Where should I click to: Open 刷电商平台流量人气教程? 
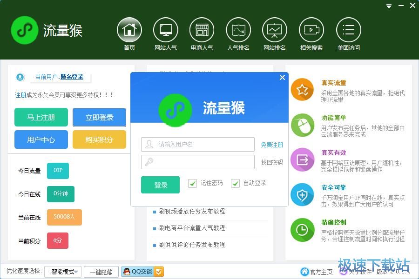tap(192, 228)
